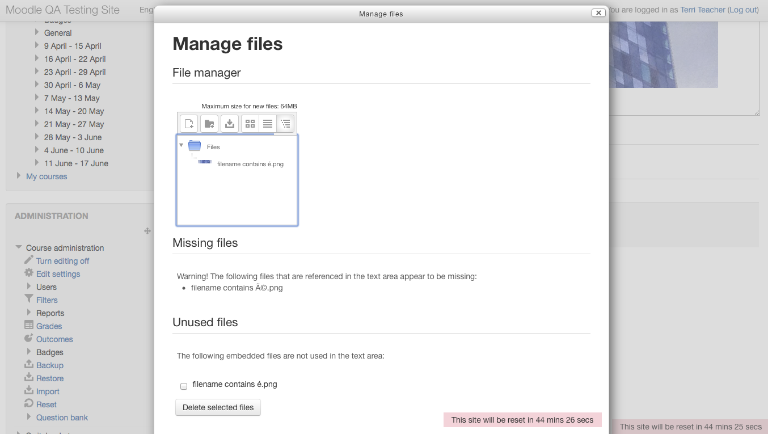Image resolution: width=768 pixels, height=434 pixels.
Task: Click the pencil icon for Turn editing off
Action: point(29,260)
